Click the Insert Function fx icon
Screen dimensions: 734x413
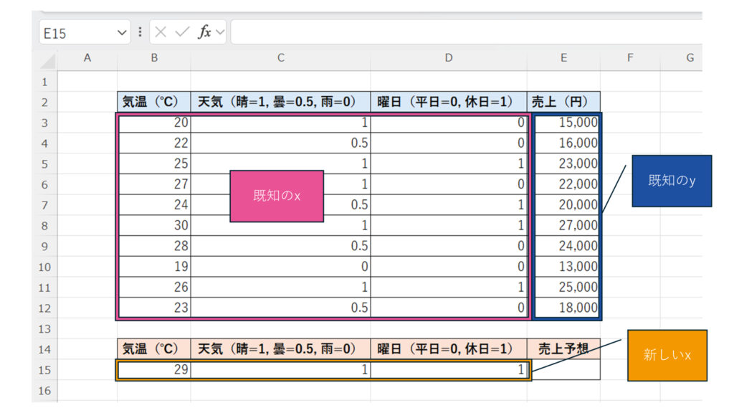pyautogui.click(x=204, y=32)
